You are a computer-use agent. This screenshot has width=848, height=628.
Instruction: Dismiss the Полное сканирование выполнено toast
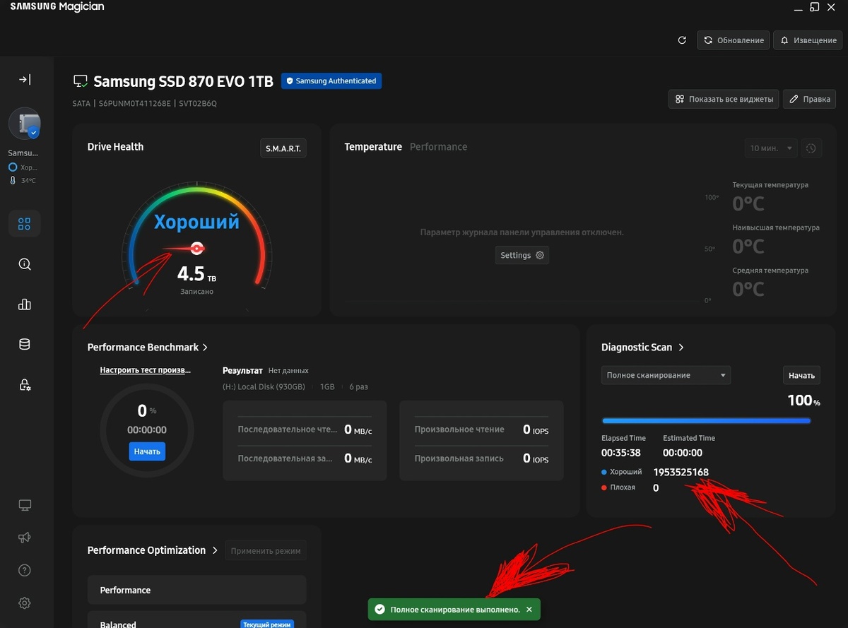pos(529,609)
